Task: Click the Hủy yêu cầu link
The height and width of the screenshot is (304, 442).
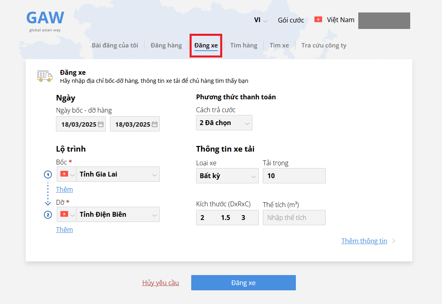Action: tap(161, 283)
